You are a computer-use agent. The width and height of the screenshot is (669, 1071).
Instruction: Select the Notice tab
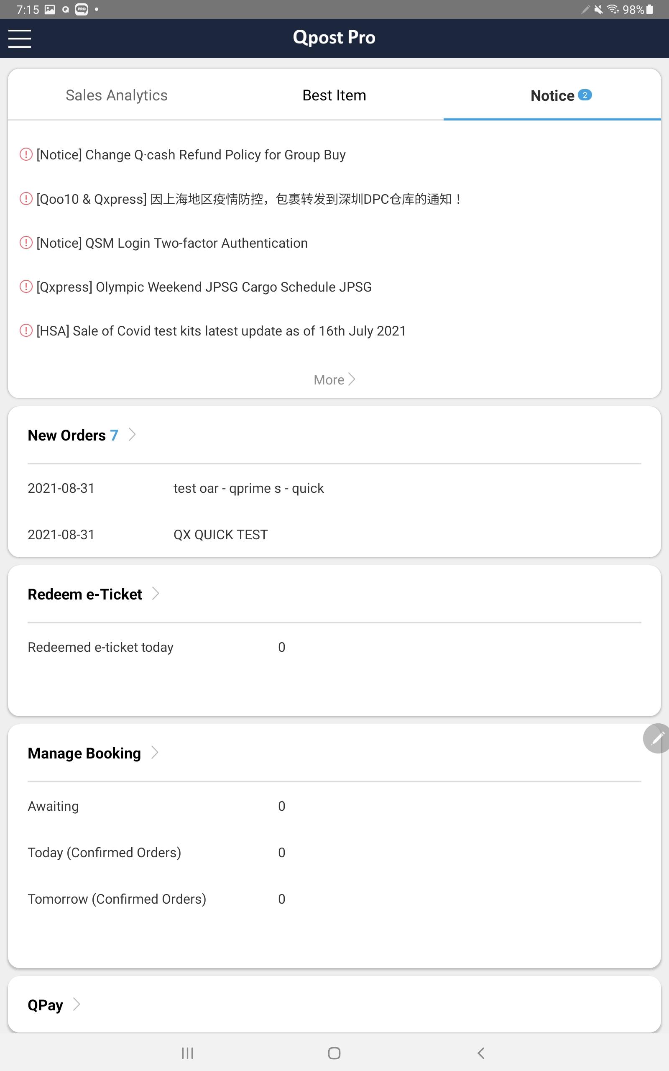(x=561, y=95)
